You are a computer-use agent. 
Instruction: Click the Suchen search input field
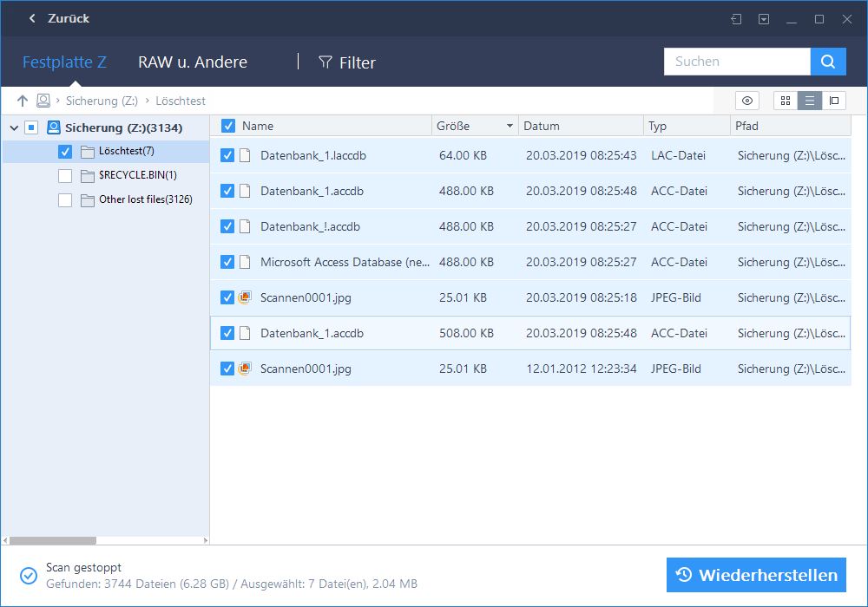(737, 62)
